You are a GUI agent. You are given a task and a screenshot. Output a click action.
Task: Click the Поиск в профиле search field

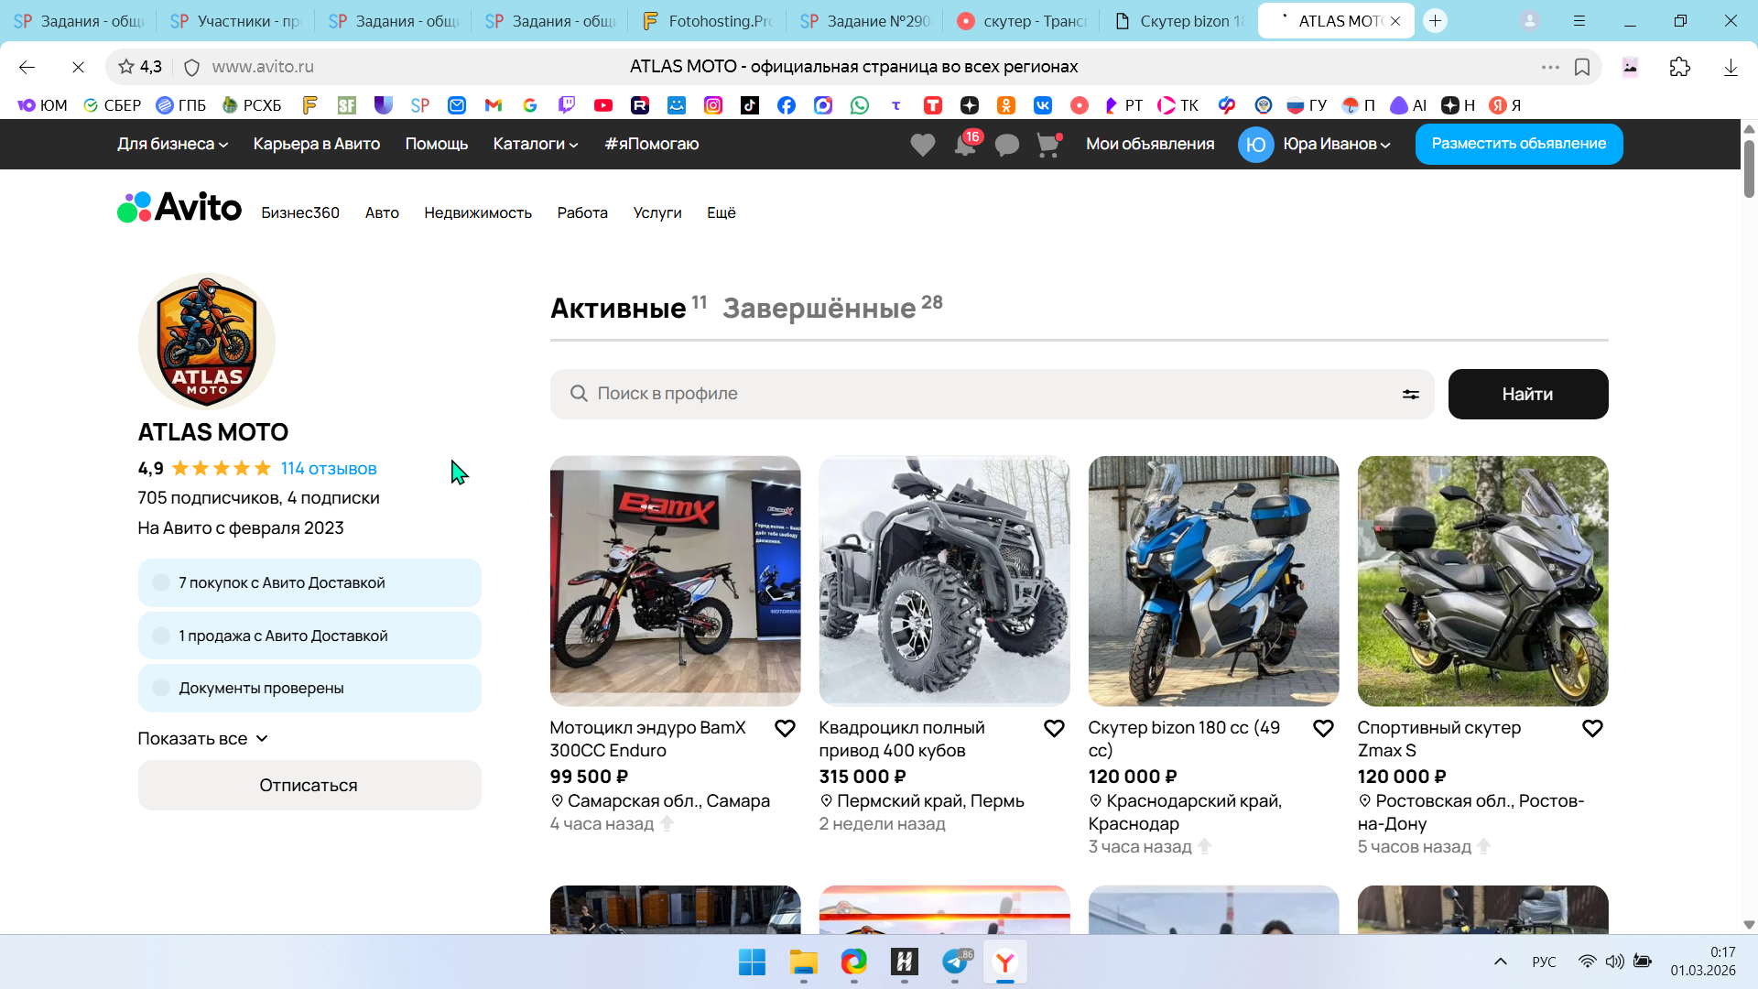(x=989, y=394)
